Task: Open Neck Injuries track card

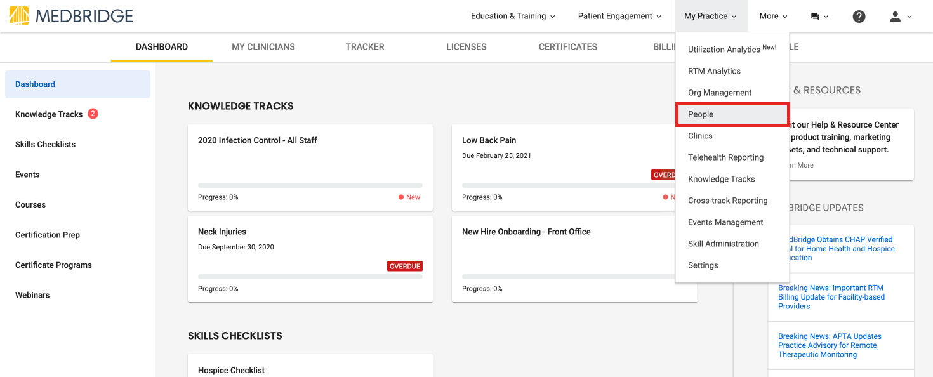Action: pyautogui.click(x=310, y=259)
